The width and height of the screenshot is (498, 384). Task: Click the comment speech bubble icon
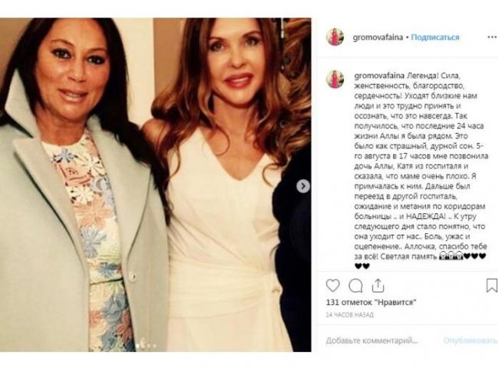pos(355,285)
